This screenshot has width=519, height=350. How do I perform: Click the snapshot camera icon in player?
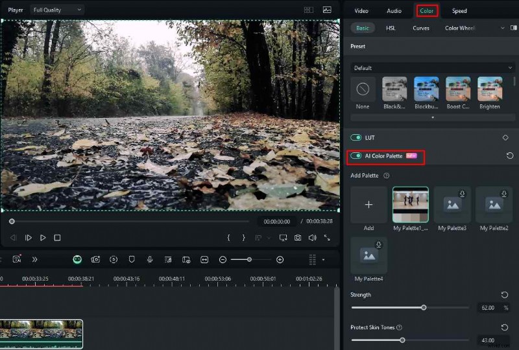[297, 238]
